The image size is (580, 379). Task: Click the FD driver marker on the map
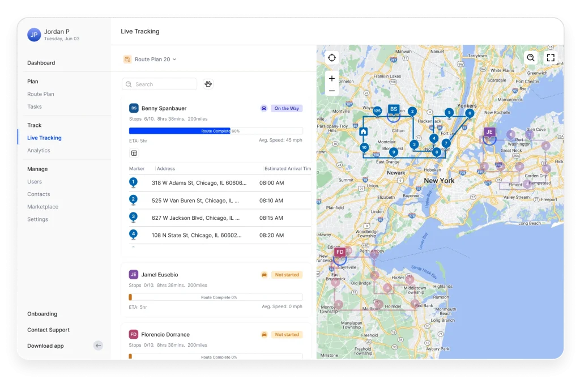(x=340, y=253)
